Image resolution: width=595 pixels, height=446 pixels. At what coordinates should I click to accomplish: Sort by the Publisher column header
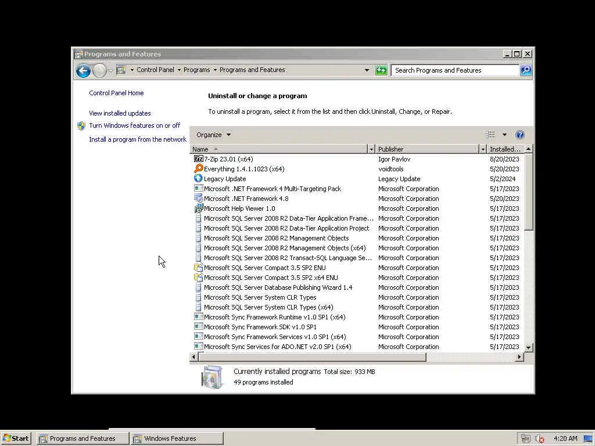[x=428, y=149]
